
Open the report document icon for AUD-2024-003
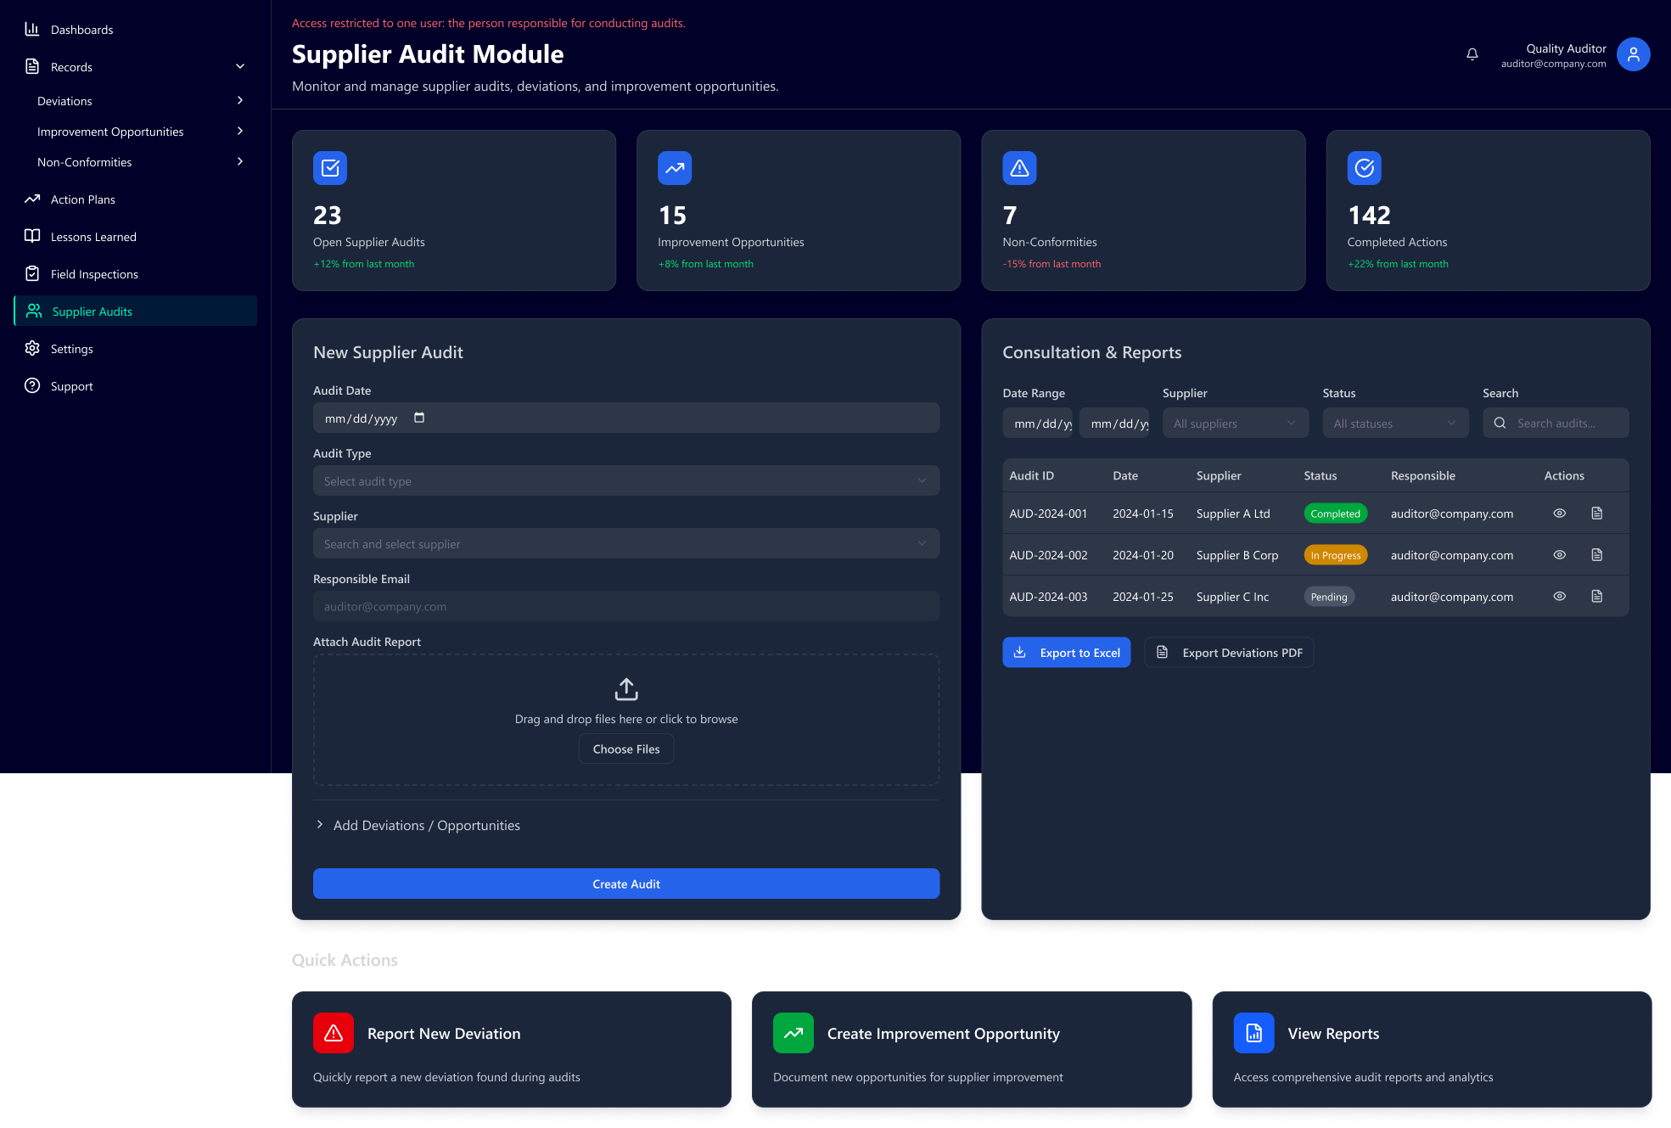[x=1596, y=596]
